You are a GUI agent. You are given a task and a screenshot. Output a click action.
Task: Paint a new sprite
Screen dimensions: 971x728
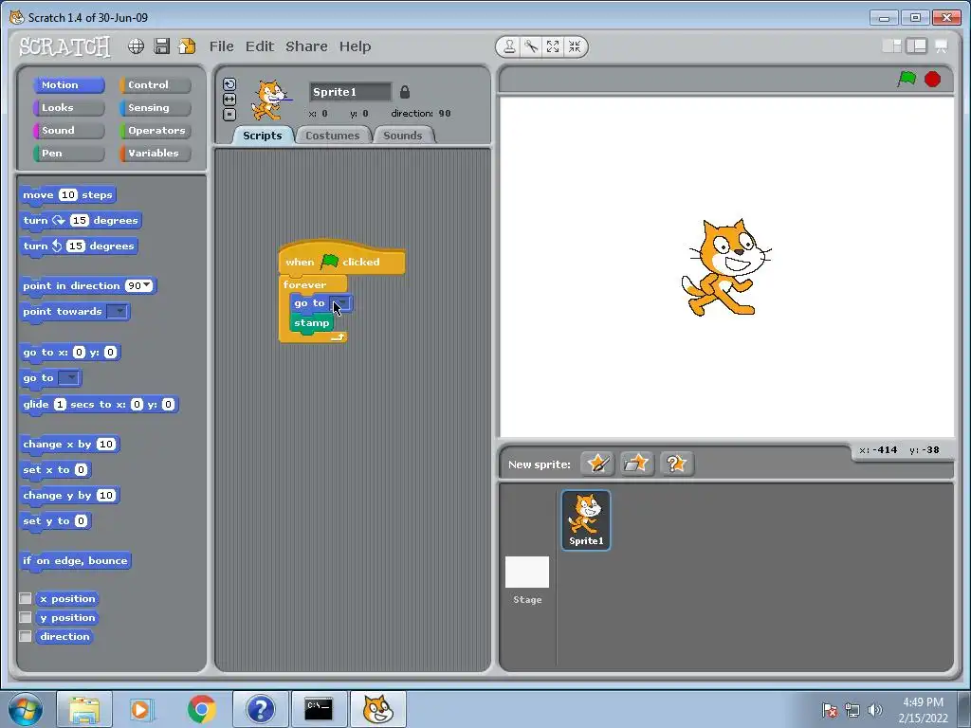tap(597, 464)
